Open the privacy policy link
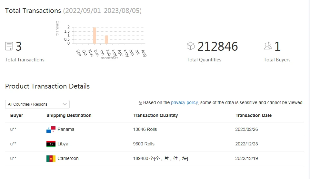310x179 pixels. 184,102
